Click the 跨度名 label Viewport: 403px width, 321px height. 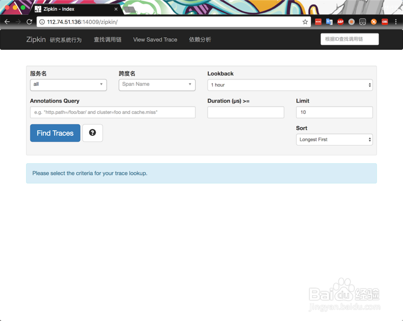127,74
